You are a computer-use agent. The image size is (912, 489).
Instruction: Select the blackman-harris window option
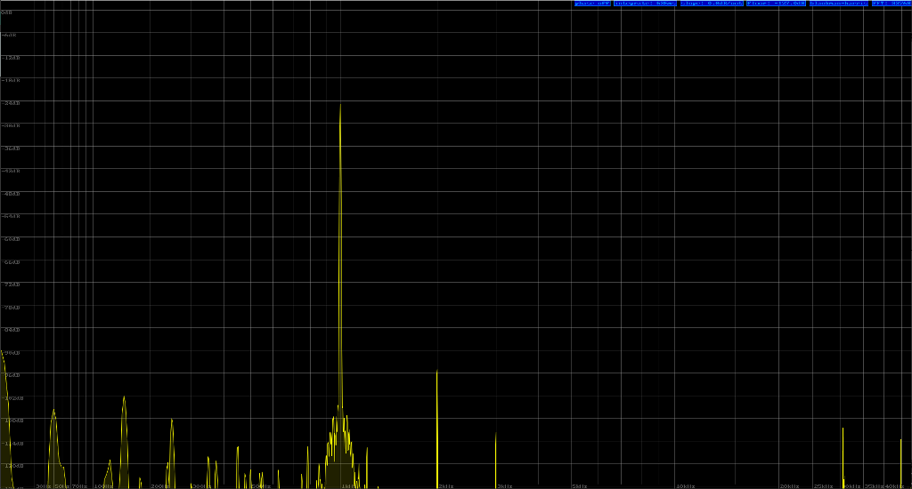[x=839, y=4]
